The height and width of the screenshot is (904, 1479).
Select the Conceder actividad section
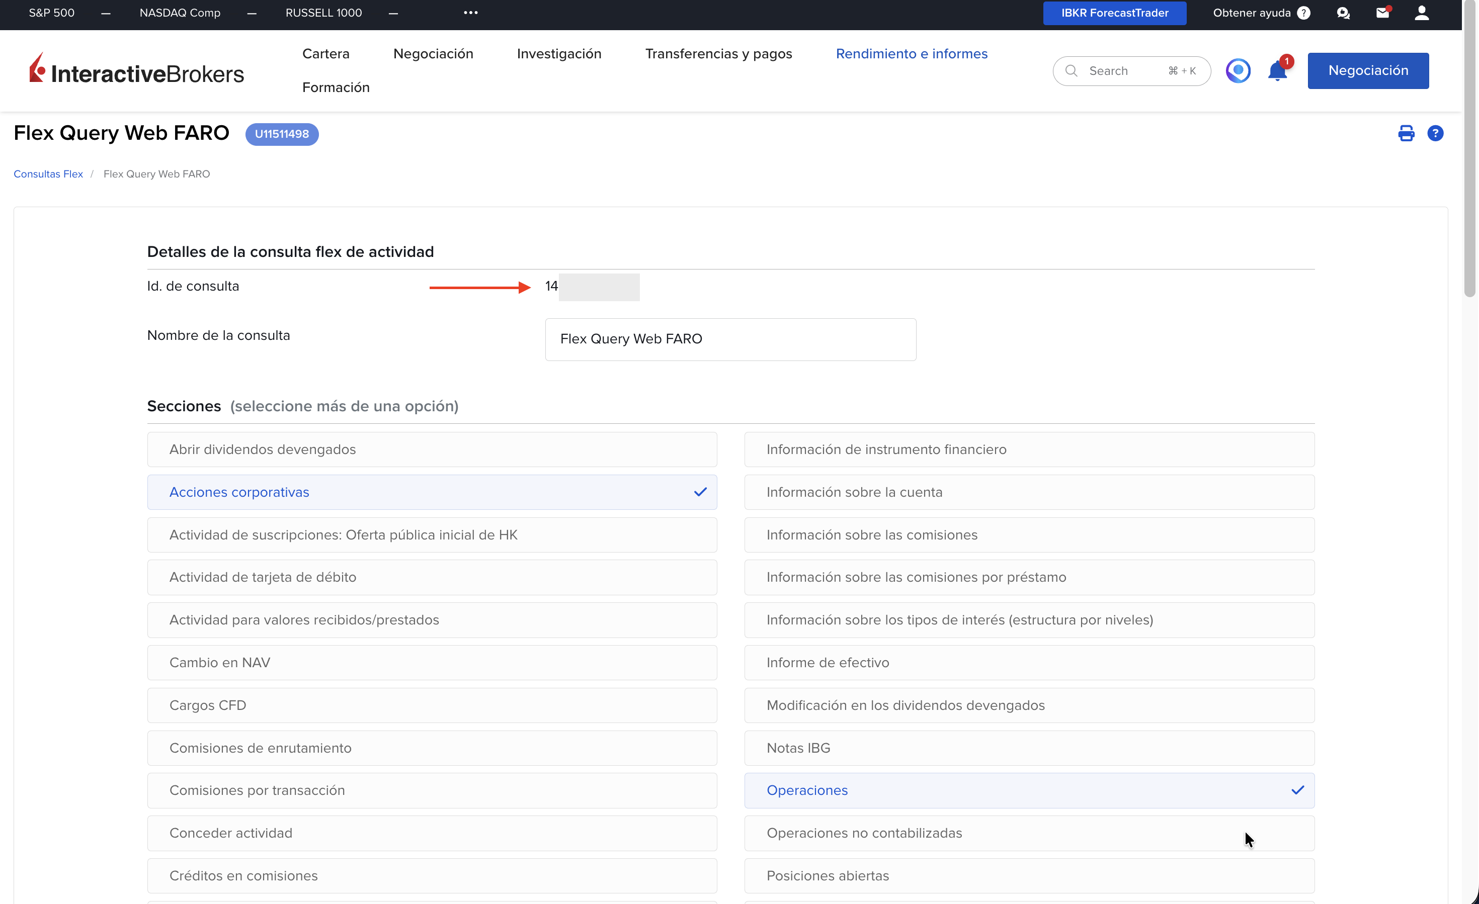pyautogui.click(x=432, y=833)
